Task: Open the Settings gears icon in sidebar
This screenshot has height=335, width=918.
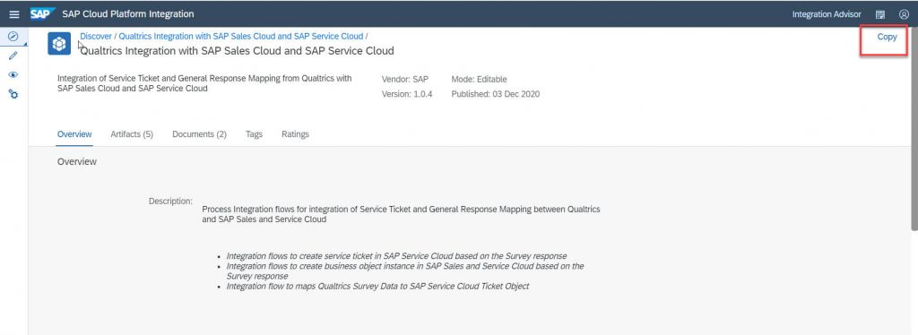Action: pos(13,93)
